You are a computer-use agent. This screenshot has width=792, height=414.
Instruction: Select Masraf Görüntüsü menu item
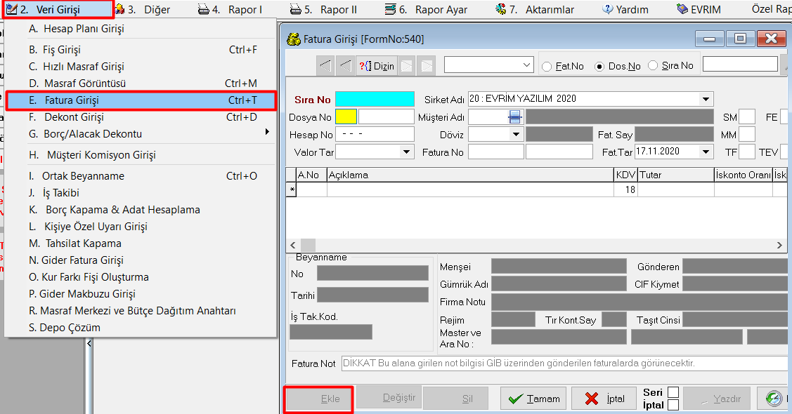point(141,84)
